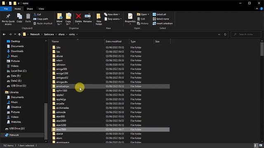Click Network in the address path
264x148 pixels.
[x=35, y=35]
